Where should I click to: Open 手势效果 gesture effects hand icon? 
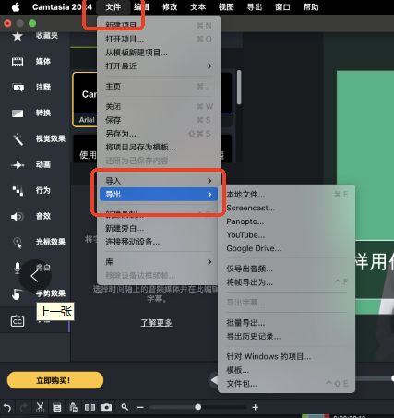coord(17,293)
